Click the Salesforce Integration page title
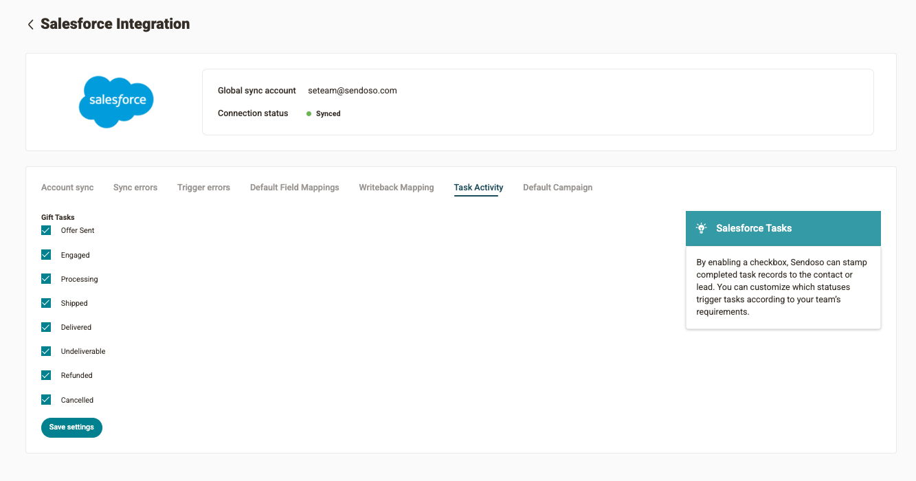Screen dimensions: 916x481 click(115, 24)
